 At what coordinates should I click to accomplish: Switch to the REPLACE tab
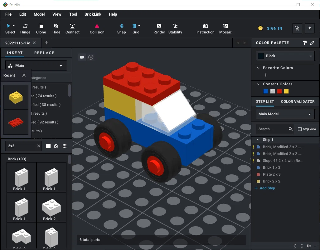45,53
